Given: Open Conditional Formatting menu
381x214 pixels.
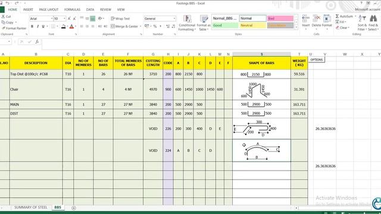Looking at the screenshot, I should pos(187,23).
